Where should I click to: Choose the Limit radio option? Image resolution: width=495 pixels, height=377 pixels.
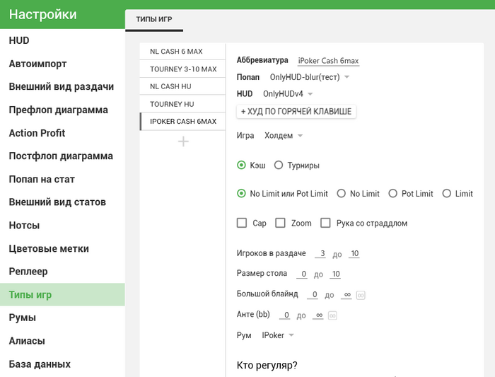click(x=446, y=193)
